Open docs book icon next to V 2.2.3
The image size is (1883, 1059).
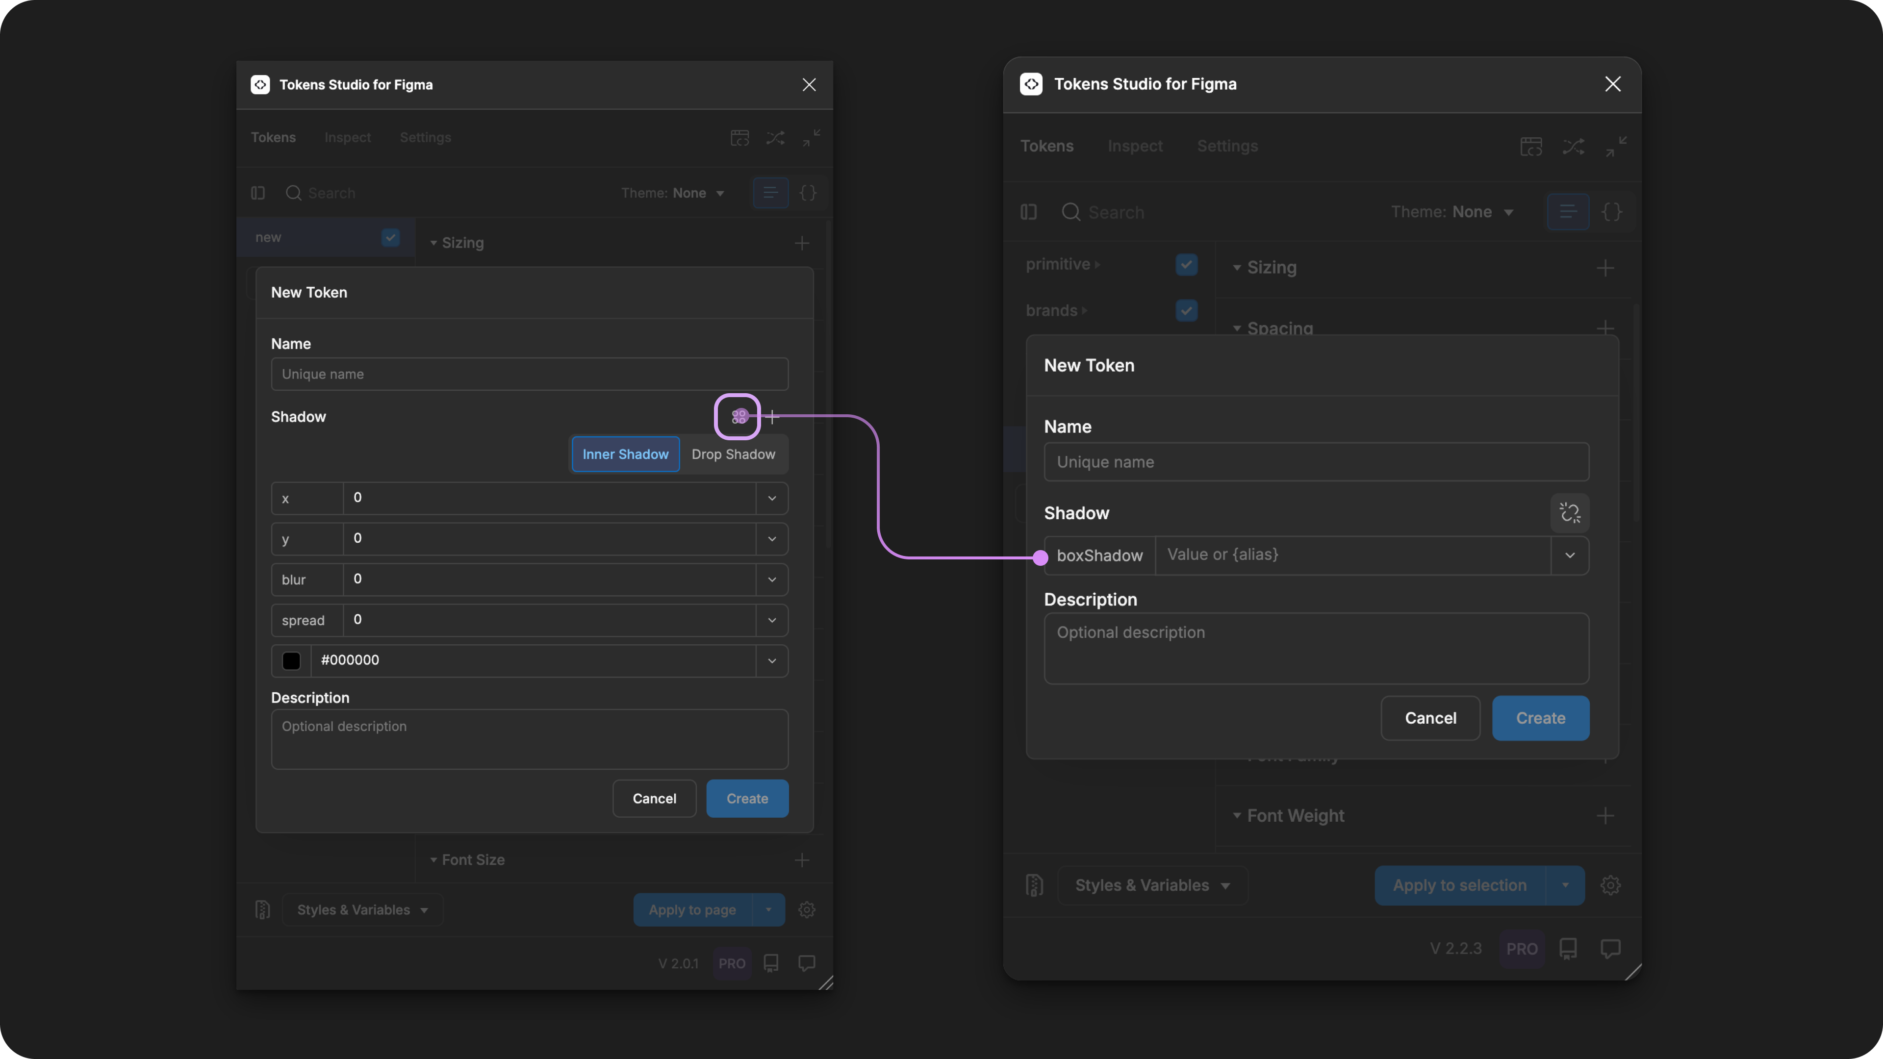tap(1568, 949)
